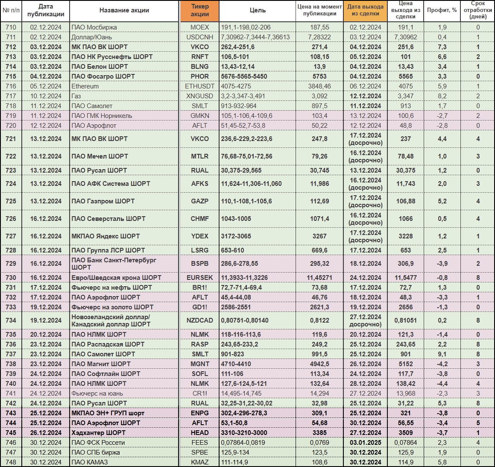This screenshot has width=495, height=467.
Task: Select the "Дата выхода из сделки" header
Action: point(365,10)
